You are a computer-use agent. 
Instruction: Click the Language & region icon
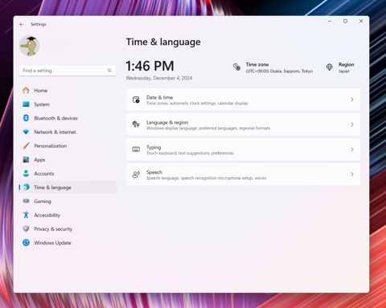[x=136, y=124]
